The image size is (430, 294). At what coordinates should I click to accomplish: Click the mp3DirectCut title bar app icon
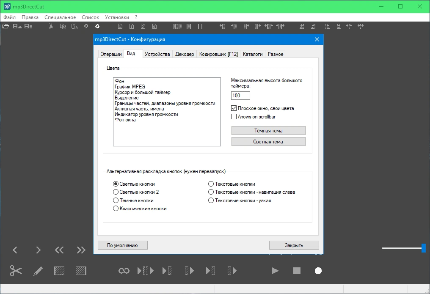(x=7, y=6)
